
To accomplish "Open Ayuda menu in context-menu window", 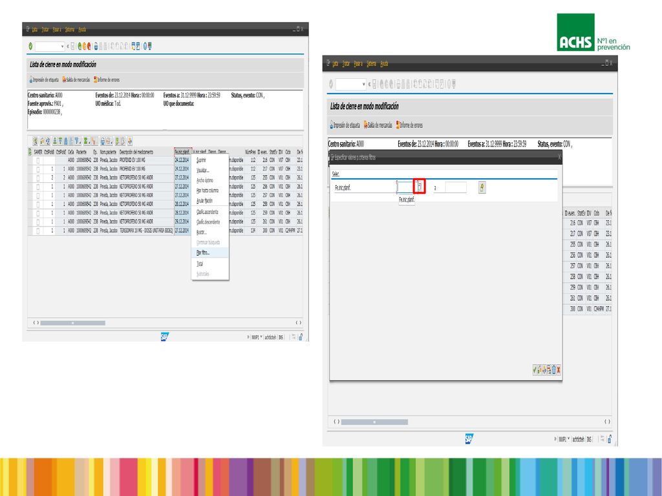I will pyautogui.click(x=82, y=30).
